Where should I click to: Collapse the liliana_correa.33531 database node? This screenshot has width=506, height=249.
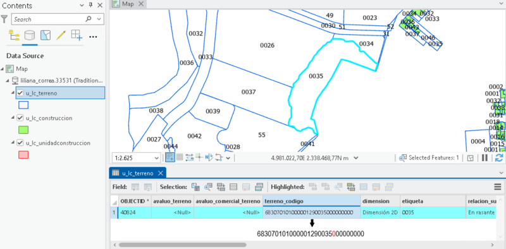coord(8,81)
